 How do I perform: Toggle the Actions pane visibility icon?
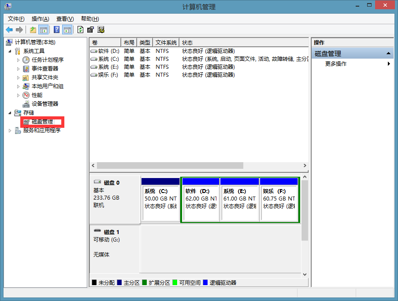coord(67,29)
